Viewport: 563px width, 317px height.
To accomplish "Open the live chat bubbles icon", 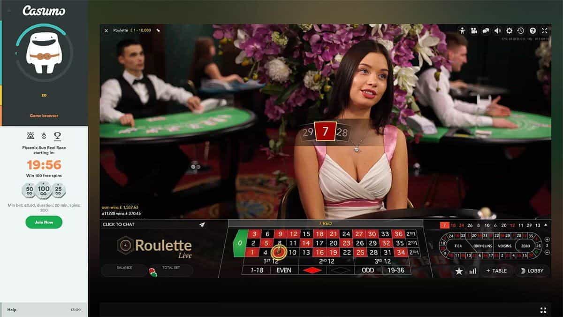I will [486, 31].
